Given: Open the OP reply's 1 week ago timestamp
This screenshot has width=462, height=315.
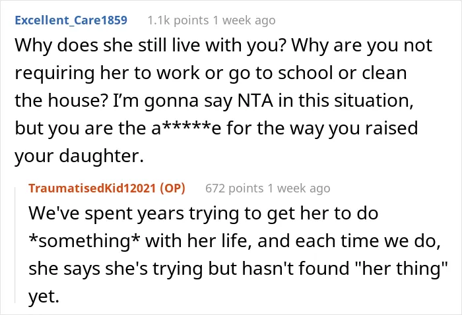Looking at the screenshot, I should click(x=299, y=188).
